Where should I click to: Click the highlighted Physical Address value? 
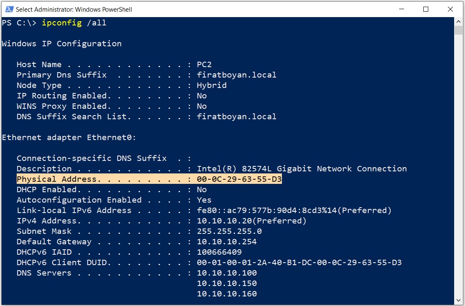239,179
